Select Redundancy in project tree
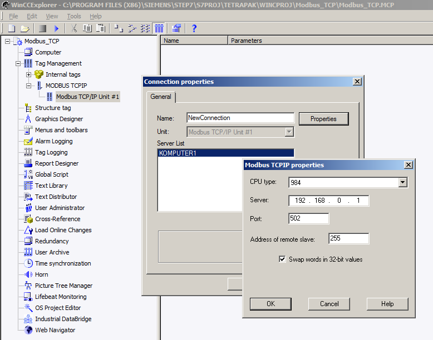The width and height of the screenshot is (433, 340). pos(52,241)
